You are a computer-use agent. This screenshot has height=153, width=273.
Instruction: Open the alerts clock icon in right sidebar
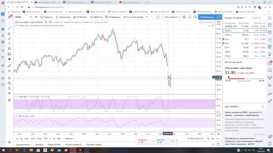(x=270, y=25)
